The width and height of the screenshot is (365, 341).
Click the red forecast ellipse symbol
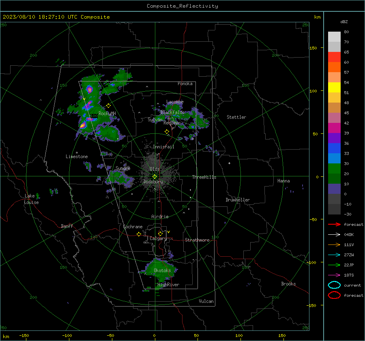click(x=334, y=295)
